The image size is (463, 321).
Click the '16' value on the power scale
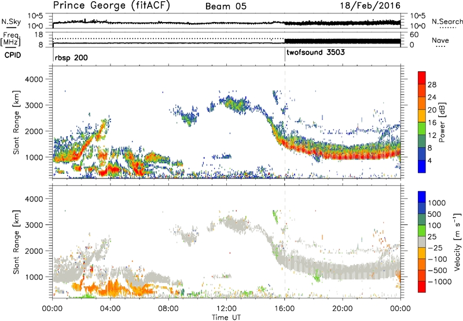(x=432, y=123)
